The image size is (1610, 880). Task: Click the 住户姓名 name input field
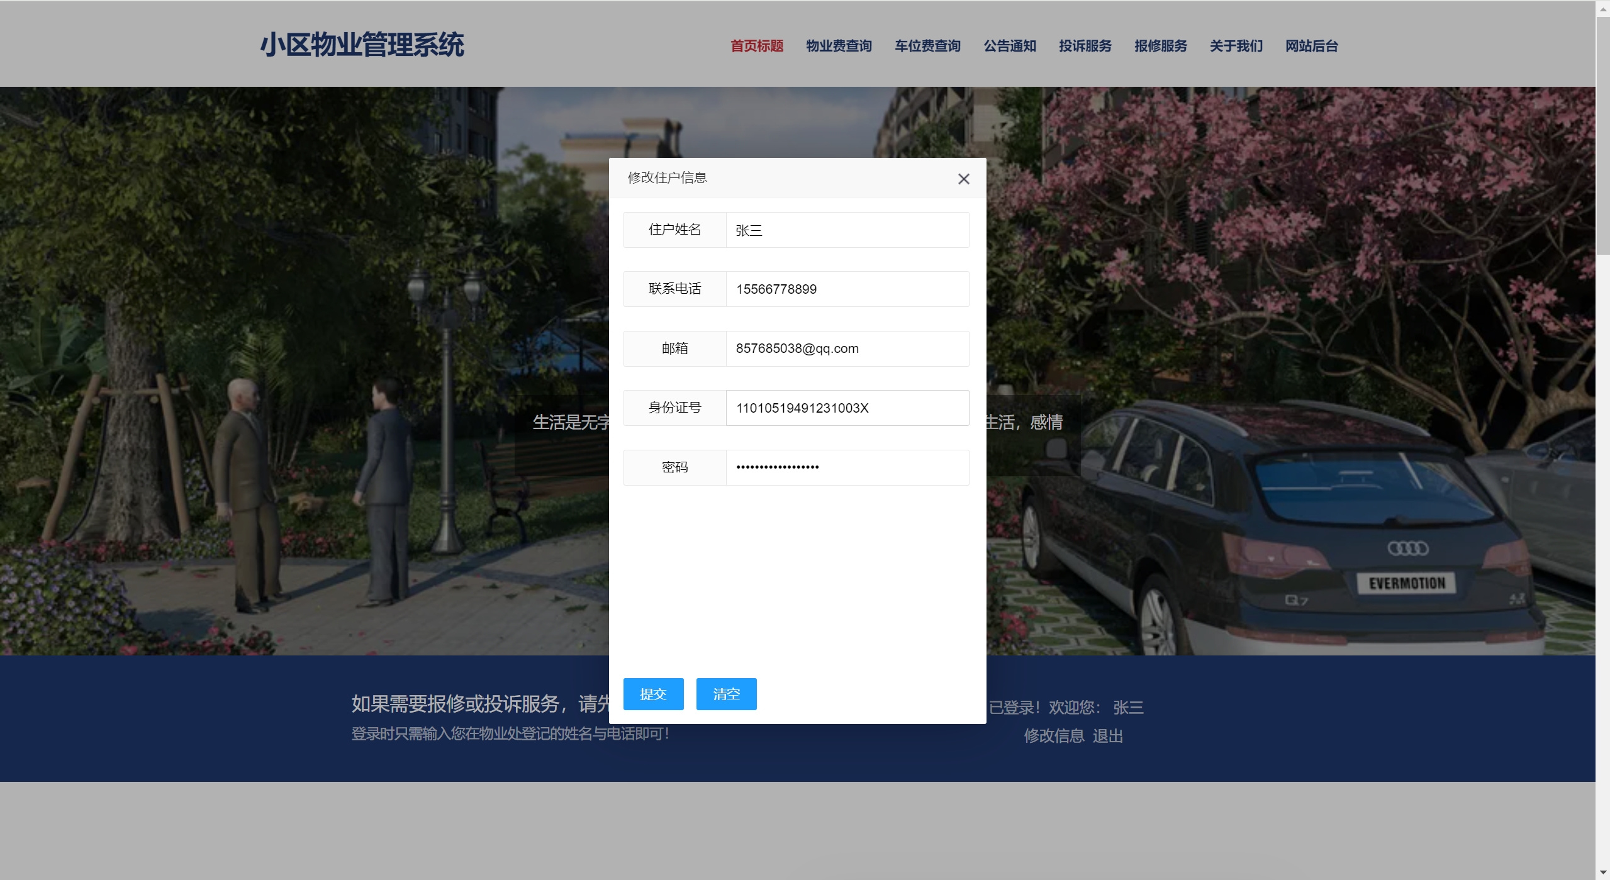[x=847, y=230]
